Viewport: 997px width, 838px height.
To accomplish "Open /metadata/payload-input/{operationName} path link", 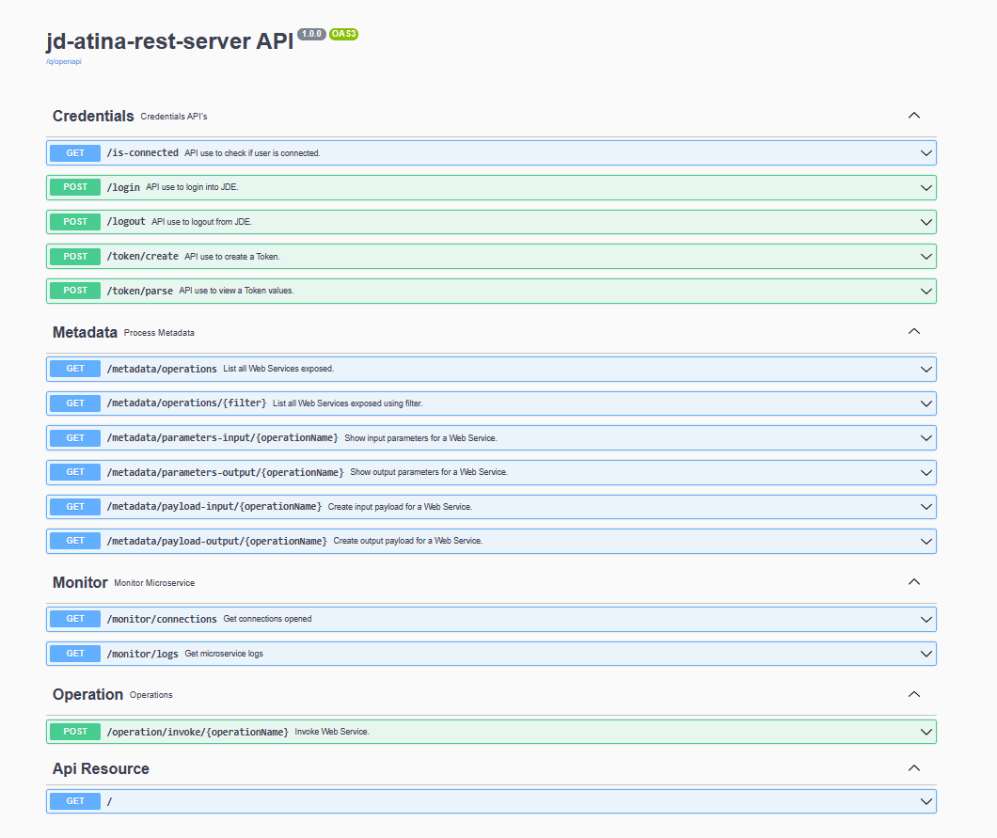I will (214, 507).
